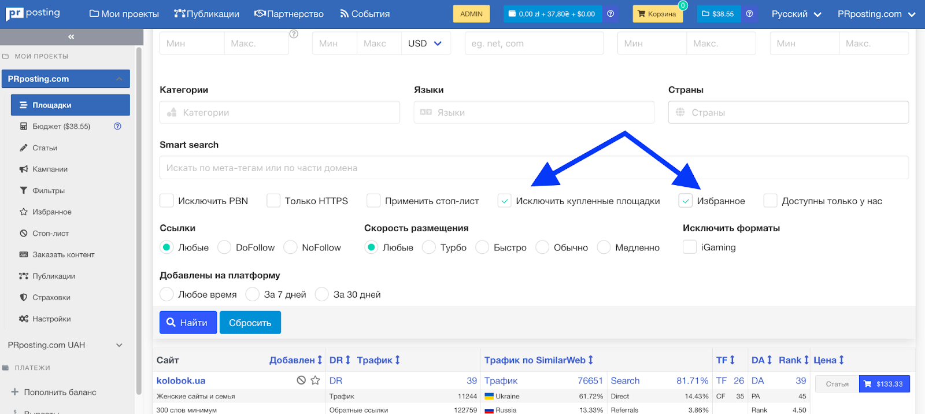Open Страны selection dropdown
This screenshot has width=925, height=414.
pos(789,112)
